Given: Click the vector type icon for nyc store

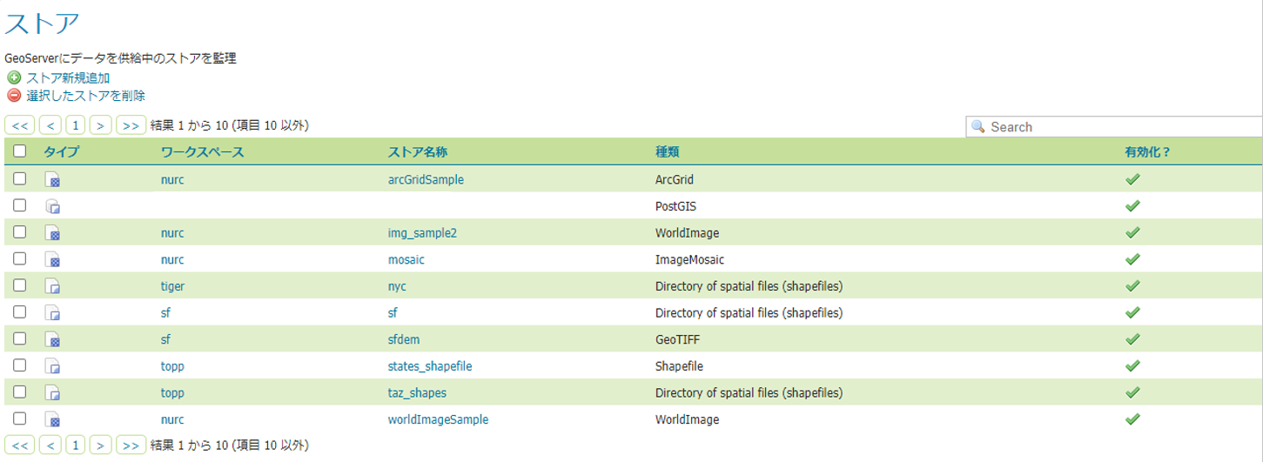Looking at the screenshot, I should coord(53,286).
